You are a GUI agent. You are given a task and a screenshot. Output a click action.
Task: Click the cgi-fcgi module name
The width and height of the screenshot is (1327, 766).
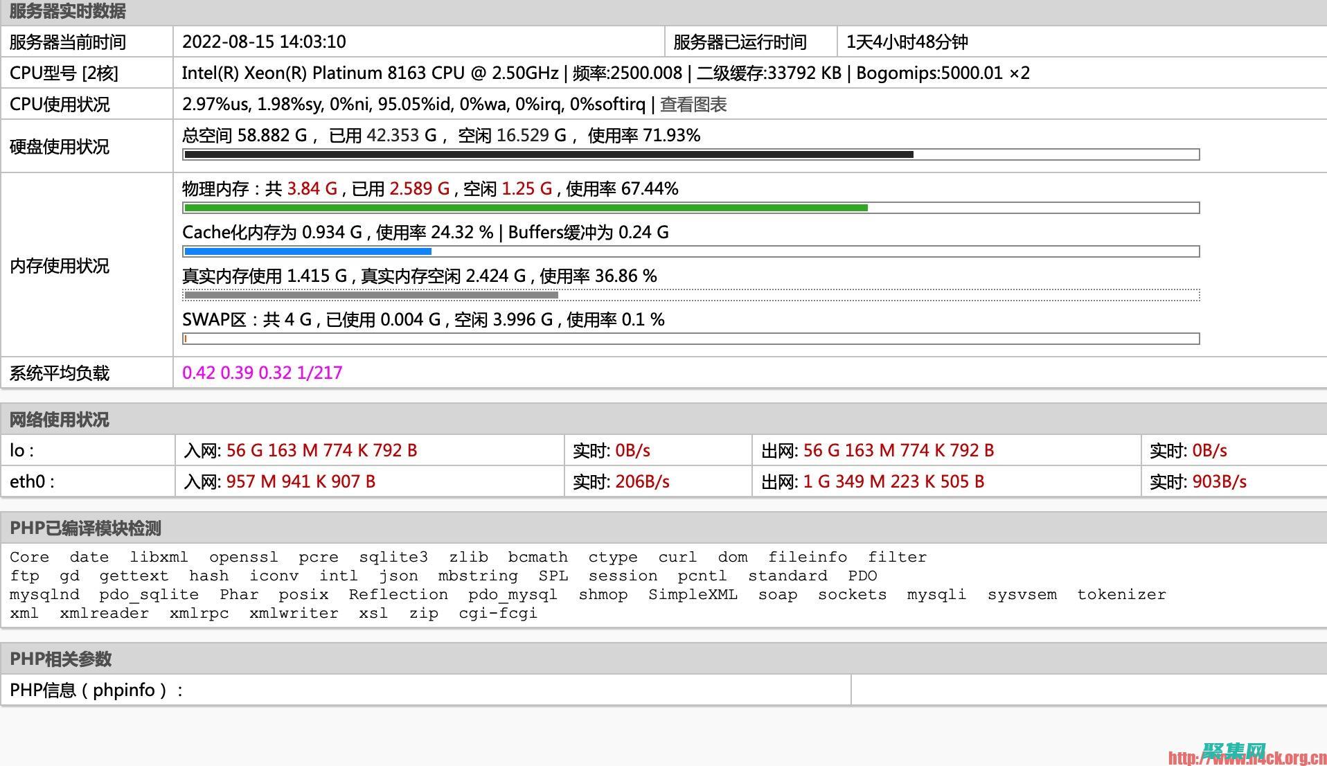[497, 613]
